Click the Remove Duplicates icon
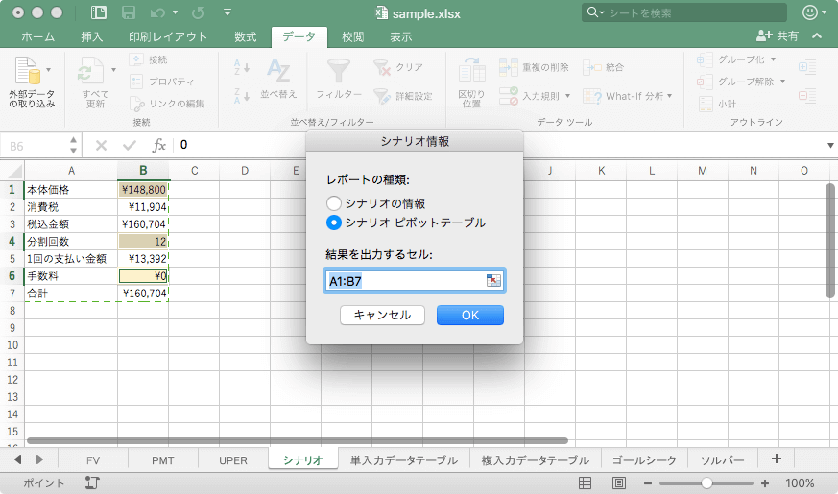 (x=508, y=67)
